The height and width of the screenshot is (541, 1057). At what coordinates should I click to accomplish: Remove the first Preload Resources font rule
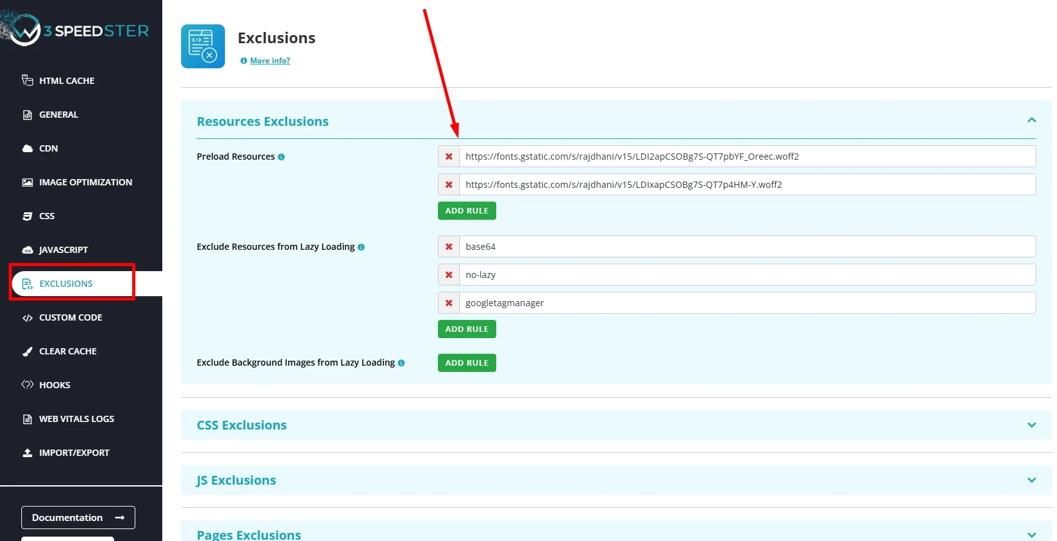449,157
